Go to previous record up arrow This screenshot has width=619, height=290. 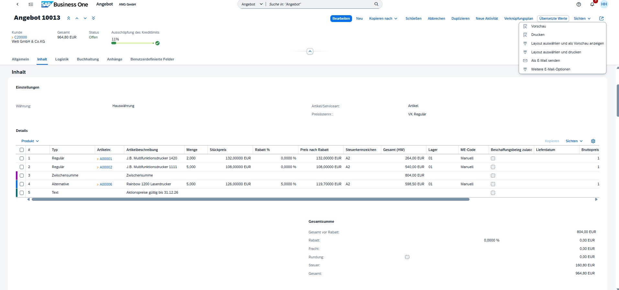point(77,18)
